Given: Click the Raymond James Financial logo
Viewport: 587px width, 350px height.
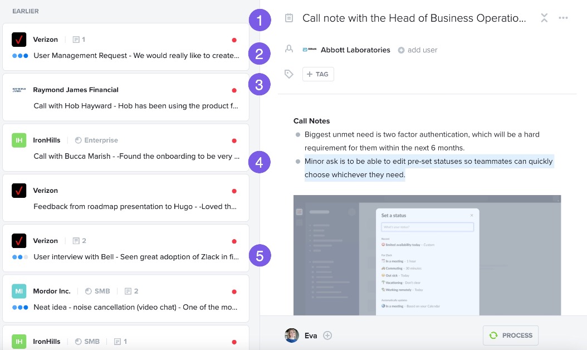Looking at the screenshot, I should coord(19,90).
